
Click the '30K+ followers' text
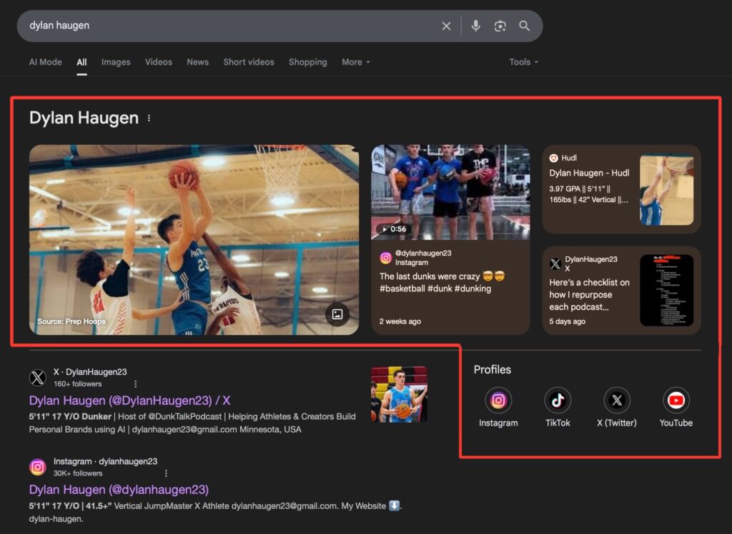point(78,473)
